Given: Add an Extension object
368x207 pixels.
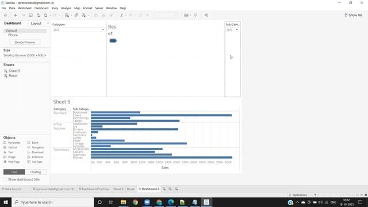Looking at the screenshot, I should click(35, 157).
